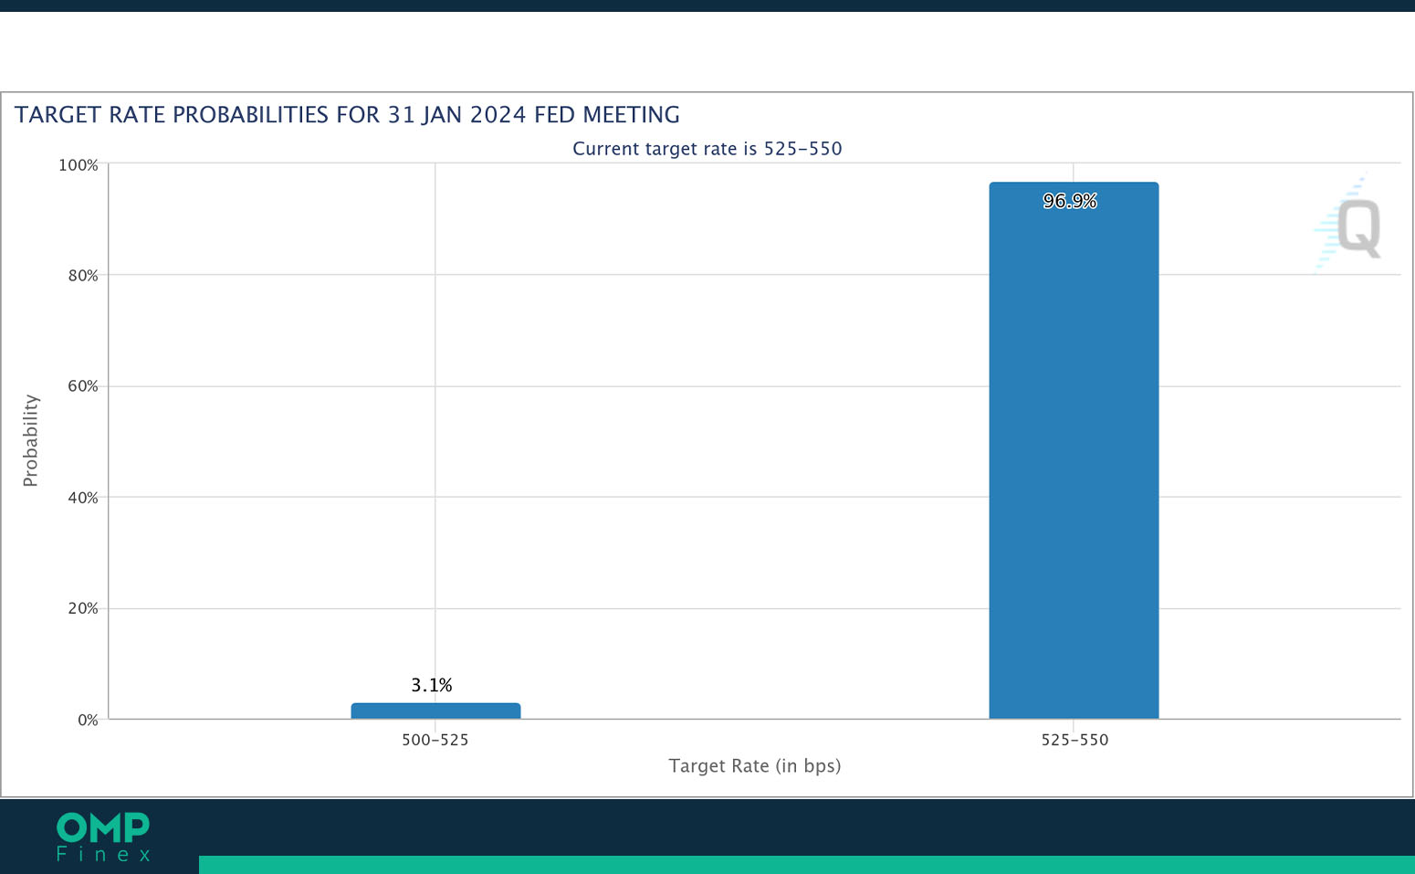Select the 500-525 x-axis label
Image resolution: width=1415 pixels, height=874 pixels.
coord(435,740)
